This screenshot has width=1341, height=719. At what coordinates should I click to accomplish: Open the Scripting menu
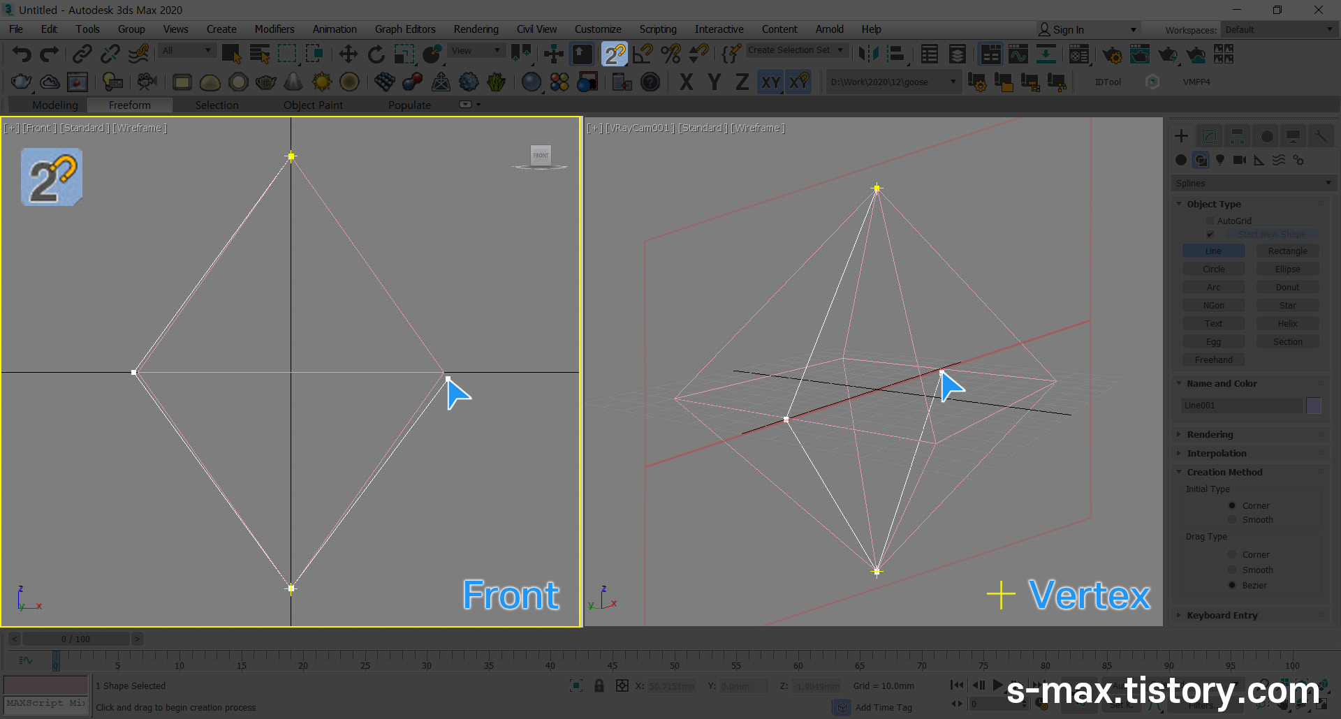click(x=658, y=29)
